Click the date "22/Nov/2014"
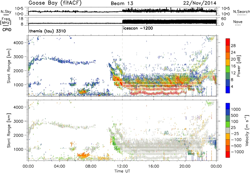 [x=200, y=3]
